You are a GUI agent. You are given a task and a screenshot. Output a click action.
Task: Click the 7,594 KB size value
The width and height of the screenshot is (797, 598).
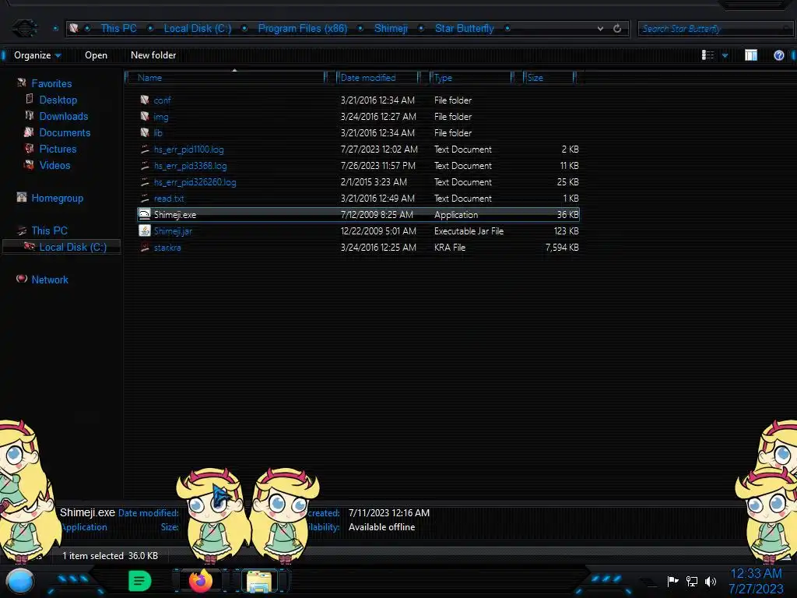(x=562, y=248)
